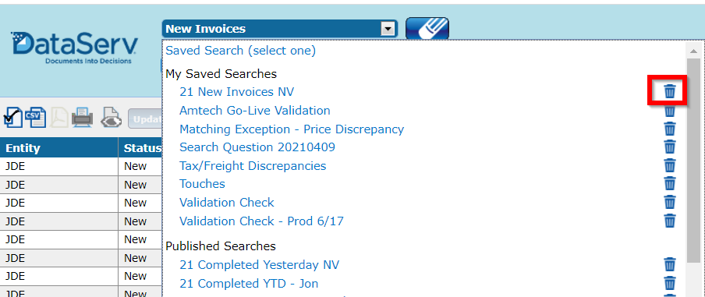This screenshot has width=705, height=297.
Task: Click the grayed PDF document icon
Action: pyautogui.click(x=59, y=118)
